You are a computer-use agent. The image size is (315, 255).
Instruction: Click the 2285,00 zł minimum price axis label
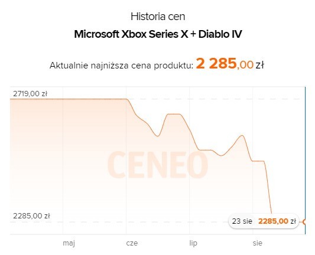[31, 216]
